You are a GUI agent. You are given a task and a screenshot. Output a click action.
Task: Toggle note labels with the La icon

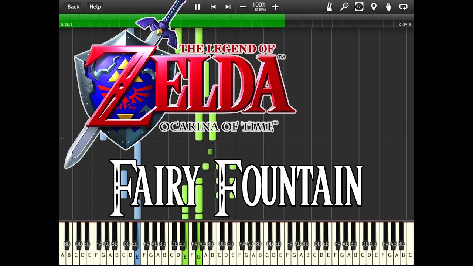pyautogui.click(x=359, y=7)
